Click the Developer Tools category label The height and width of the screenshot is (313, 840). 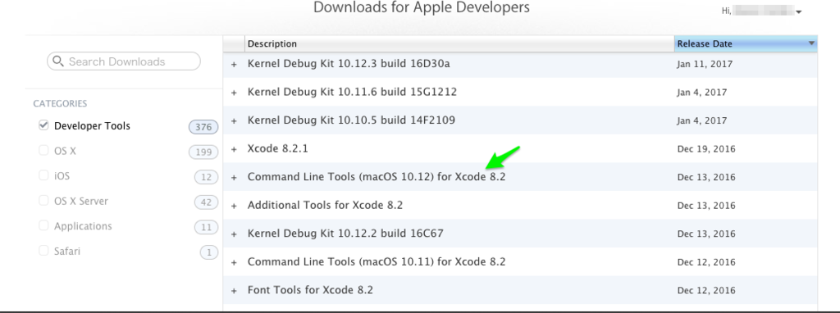coord(92,126)
